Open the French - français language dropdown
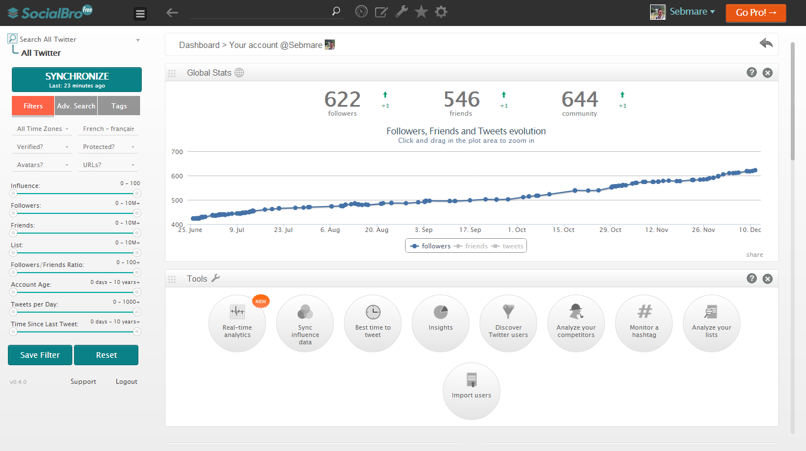Image resolution: width=806 pixels, height=451 pixels. pos(108,129)
